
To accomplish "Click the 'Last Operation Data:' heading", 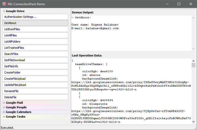I will (x=87, y=55).
